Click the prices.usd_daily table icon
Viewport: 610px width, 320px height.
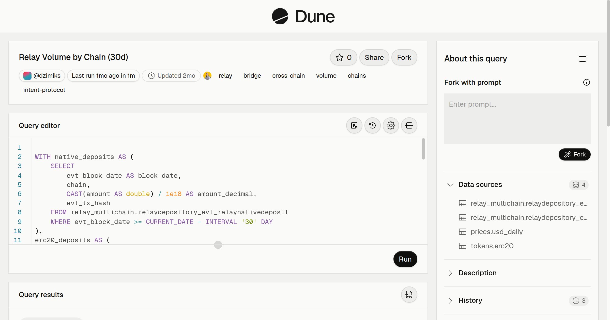(462, 232)
